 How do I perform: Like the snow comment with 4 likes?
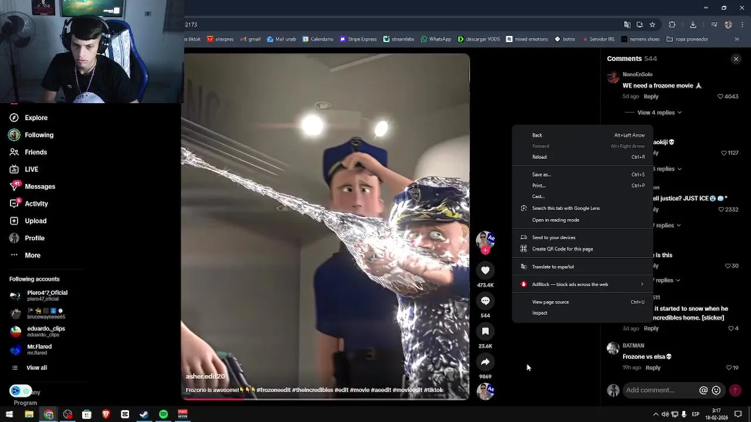click(731, 329)
